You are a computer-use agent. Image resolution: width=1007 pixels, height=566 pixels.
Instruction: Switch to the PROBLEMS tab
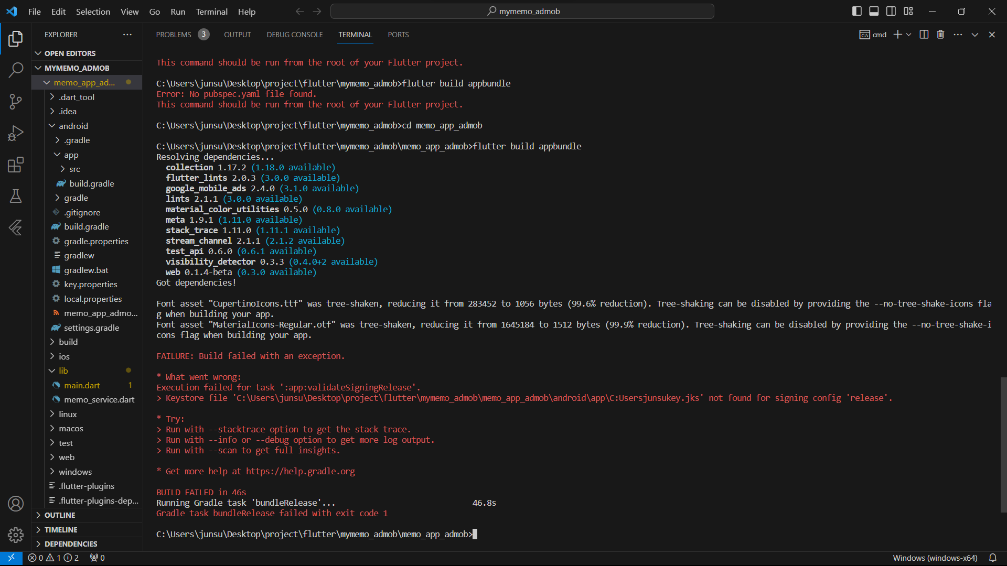(182, 35)
